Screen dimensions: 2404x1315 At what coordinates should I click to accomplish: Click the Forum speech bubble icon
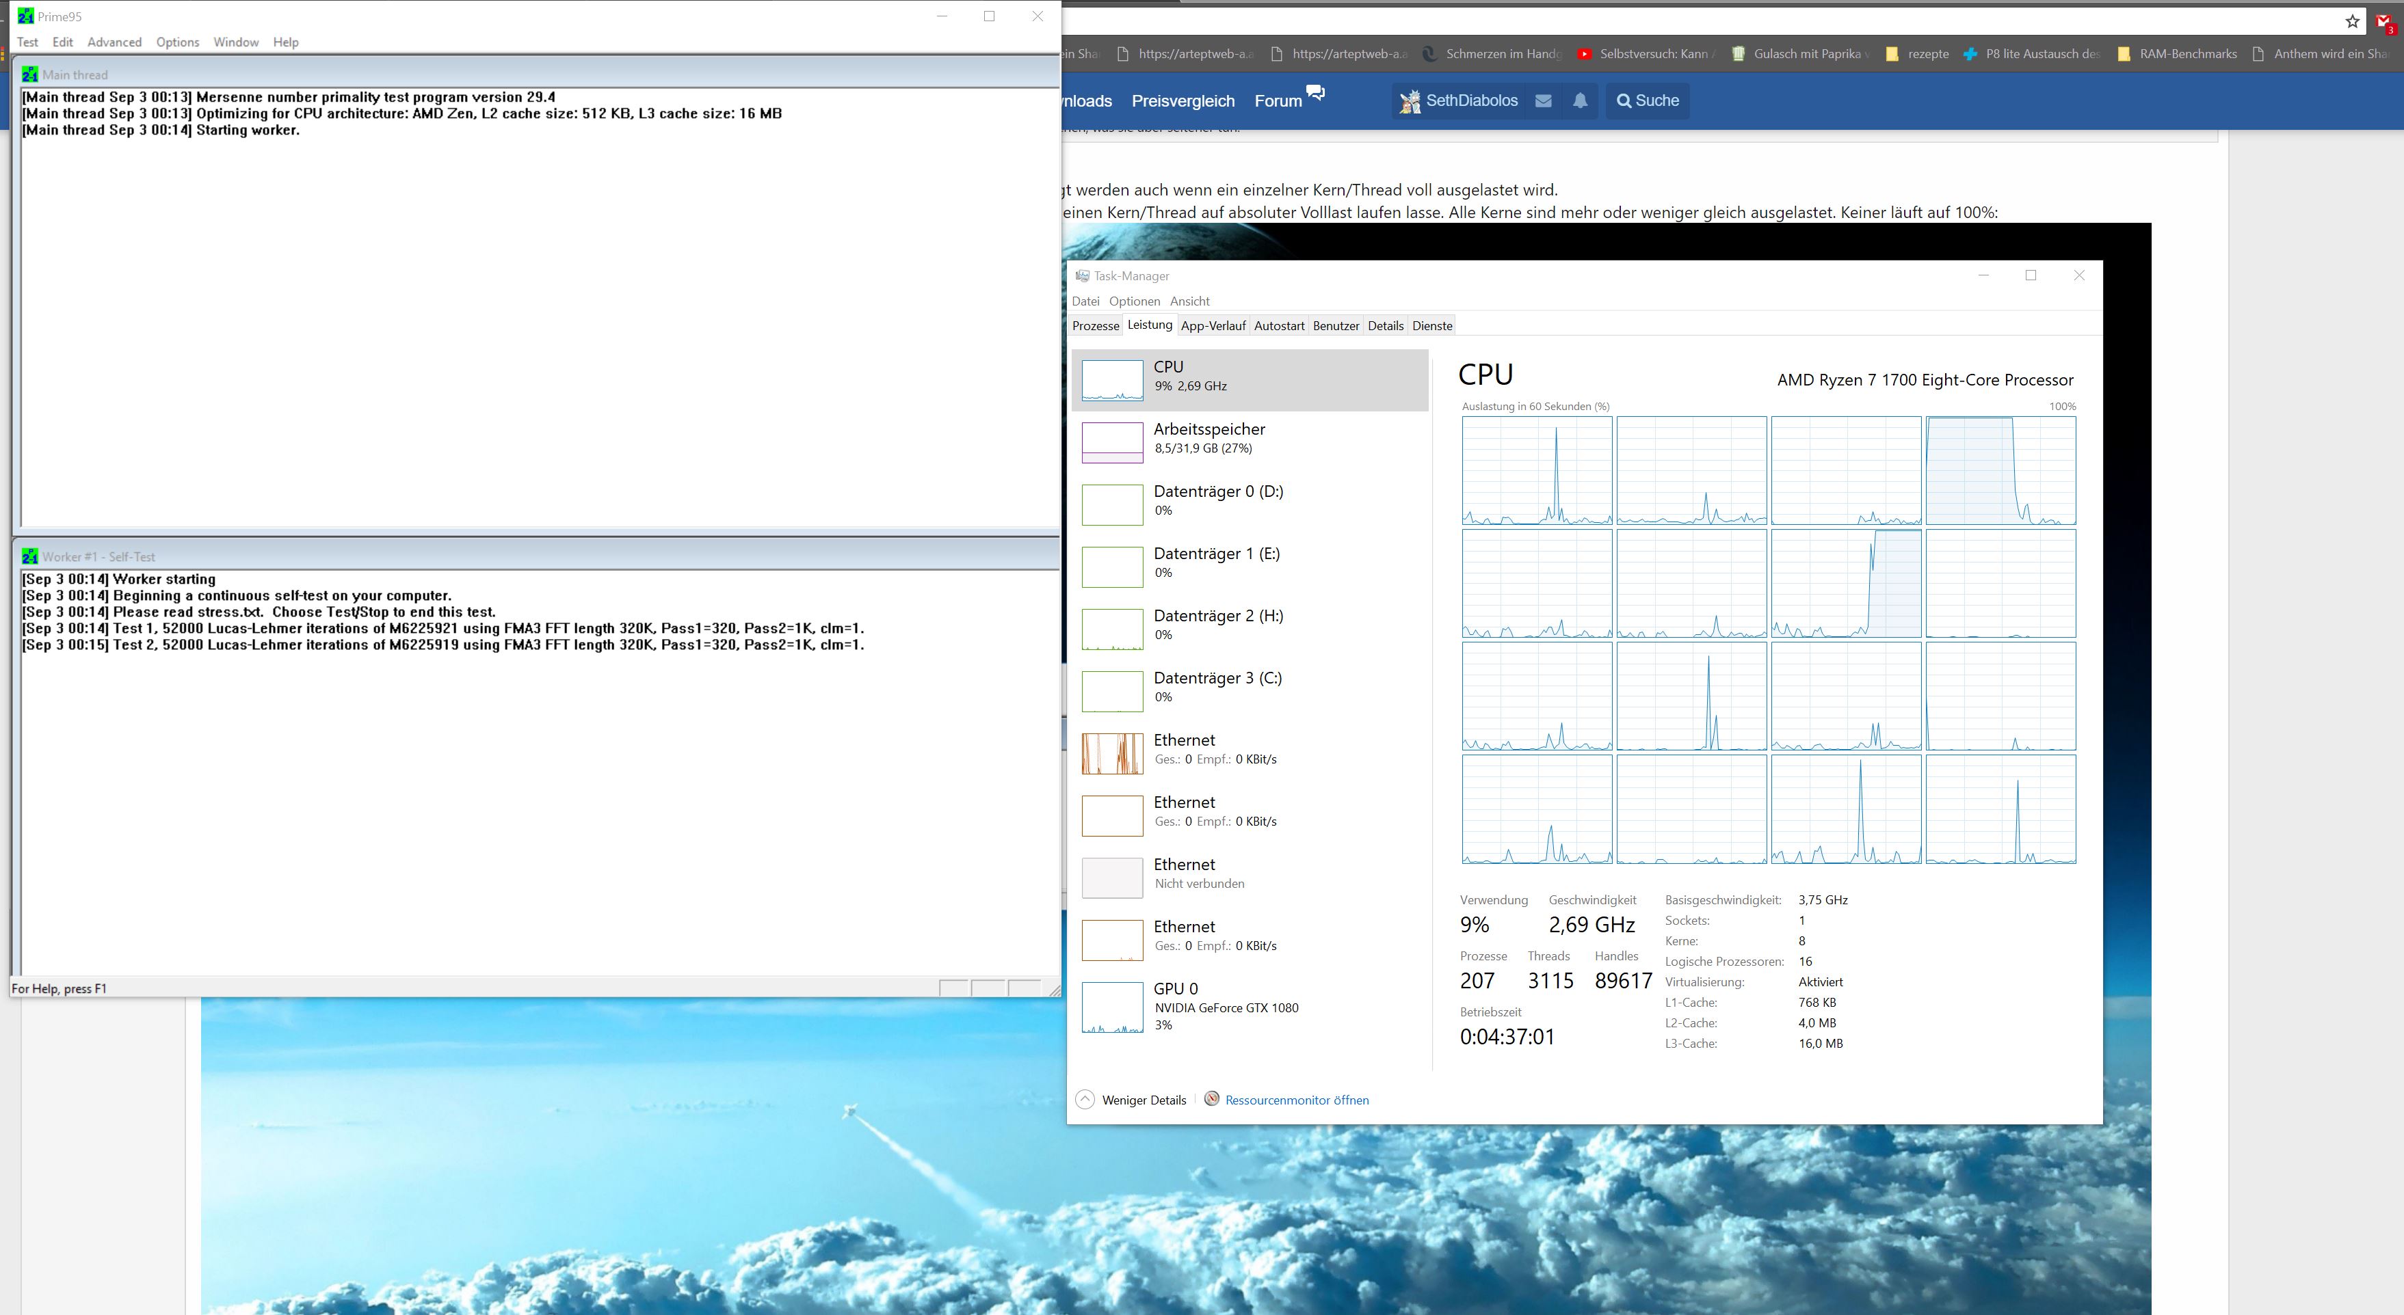[1315, 92]
